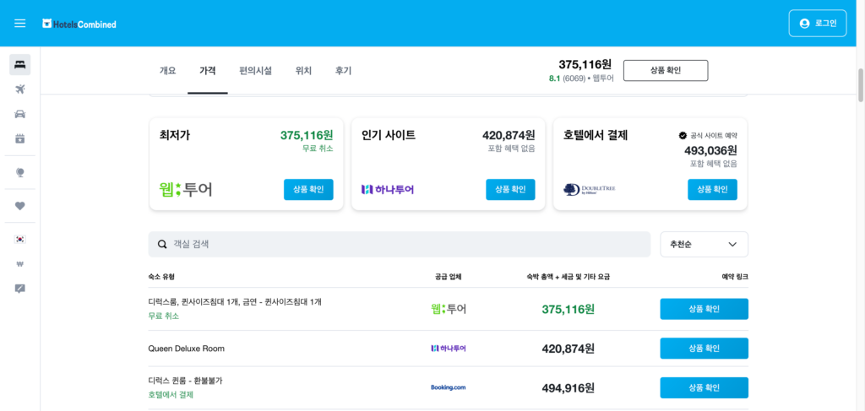865x411 pixels.
Task: Open saved trips heart icon
Action: coord(20,206)
